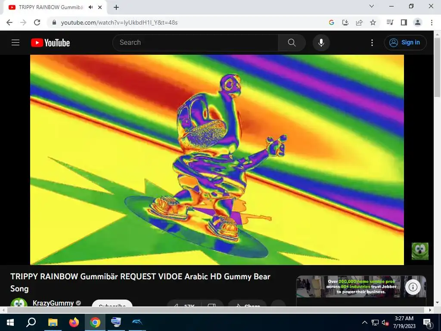
Task: Click the browser address bar URL
Action: click(x=119, y=22)
